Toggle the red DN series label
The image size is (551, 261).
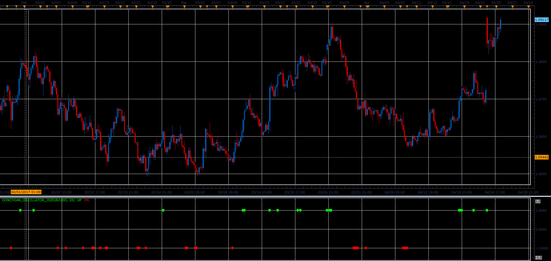pos(86,200)
